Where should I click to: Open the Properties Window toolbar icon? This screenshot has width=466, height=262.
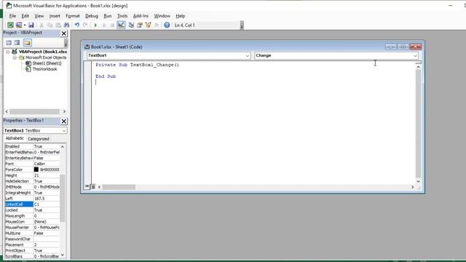[x=140, y=25]
